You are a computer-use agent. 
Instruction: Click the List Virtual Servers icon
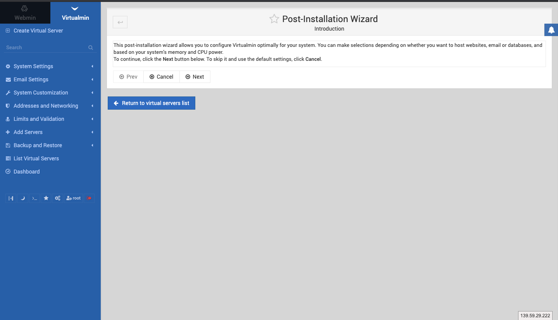(8, 158)
